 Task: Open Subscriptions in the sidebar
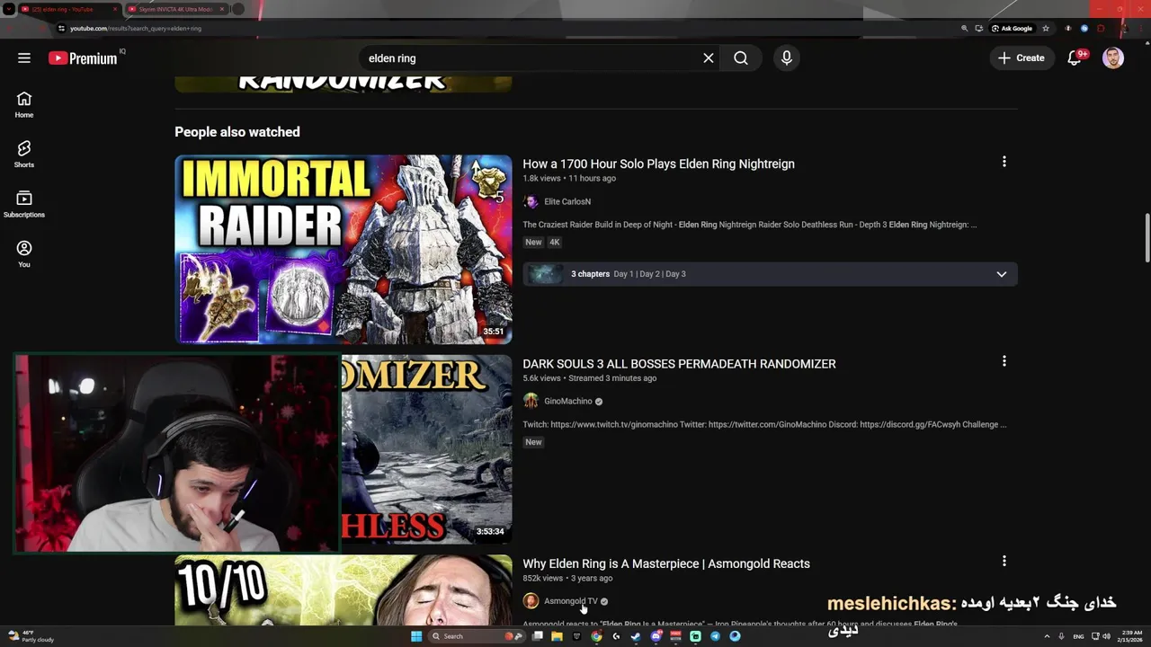click(24, 204)
